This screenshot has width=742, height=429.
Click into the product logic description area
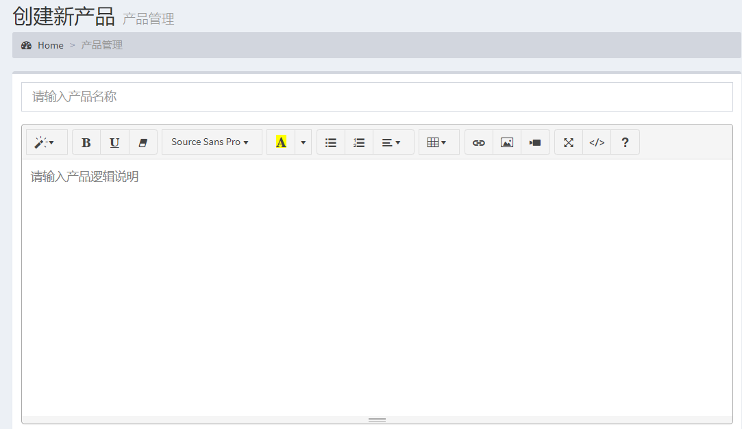point(377,287)
